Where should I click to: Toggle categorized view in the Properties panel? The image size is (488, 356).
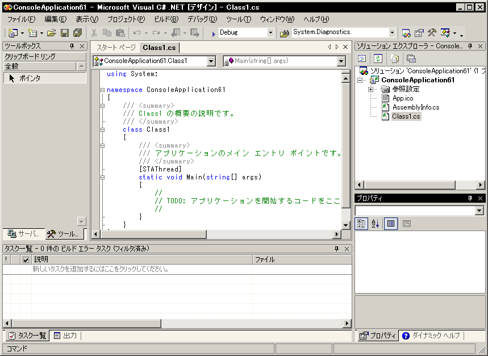(361, 224)
